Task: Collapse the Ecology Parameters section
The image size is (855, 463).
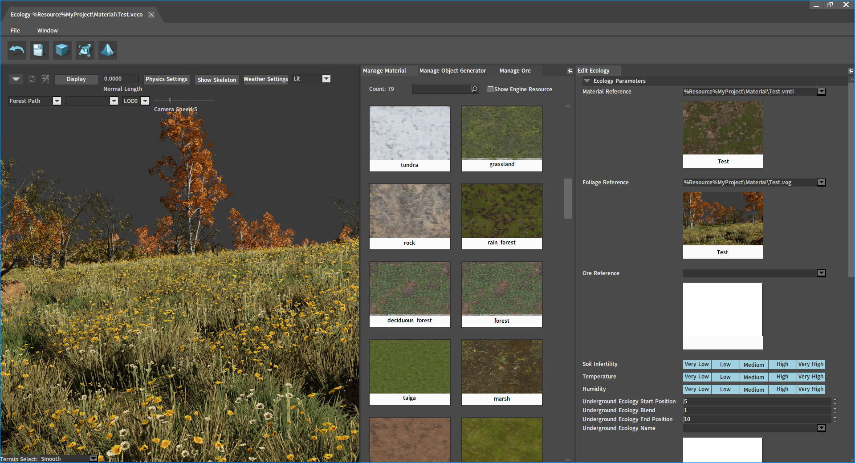Action: pos(587,81)
